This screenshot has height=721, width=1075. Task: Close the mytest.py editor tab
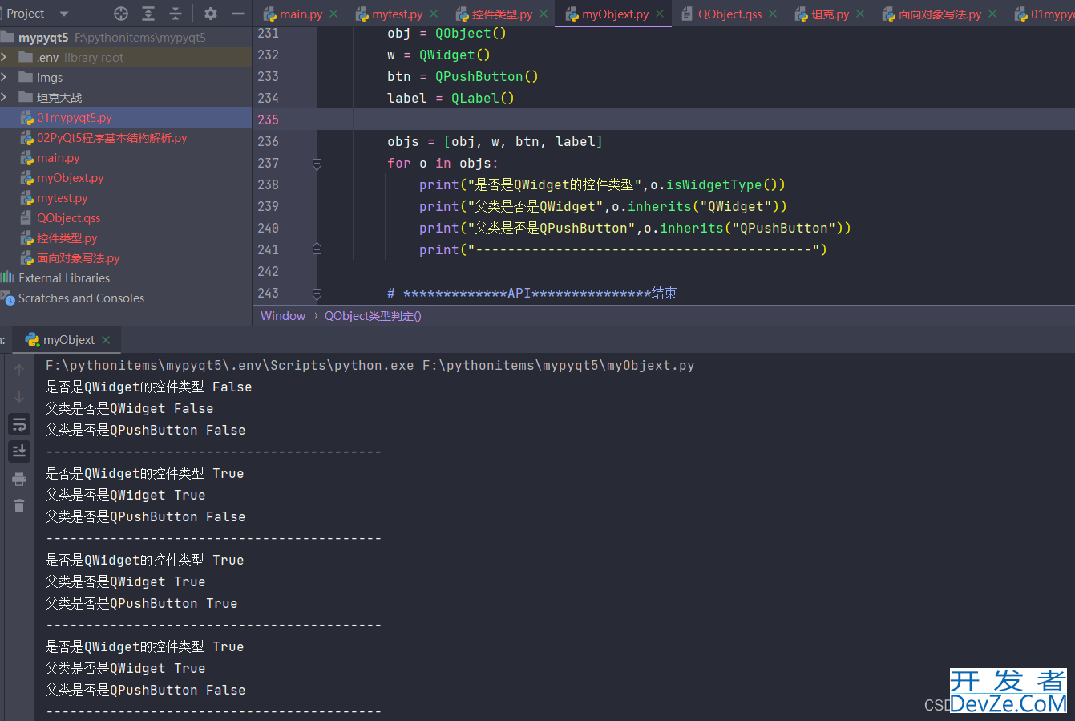click(x=434, y=14)
